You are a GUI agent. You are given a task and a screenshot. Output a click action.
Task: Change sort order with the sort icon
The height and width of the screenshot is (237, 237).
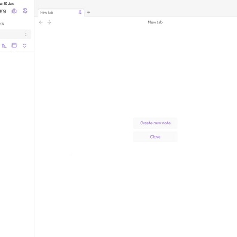(x=4, y=45)
